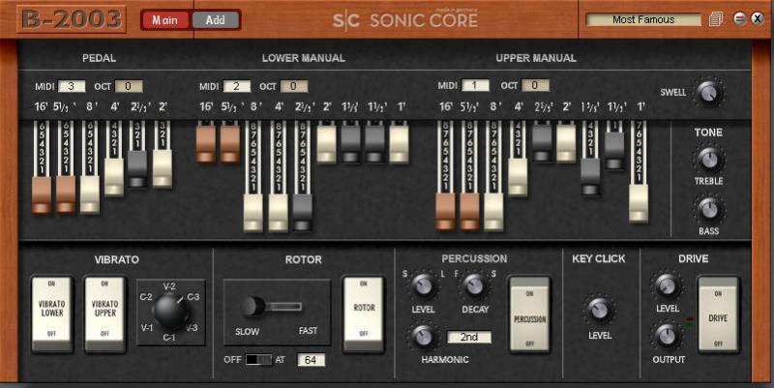
Task: Click the Upper Manual MIDI channel field
Action: tap(475, 85)
